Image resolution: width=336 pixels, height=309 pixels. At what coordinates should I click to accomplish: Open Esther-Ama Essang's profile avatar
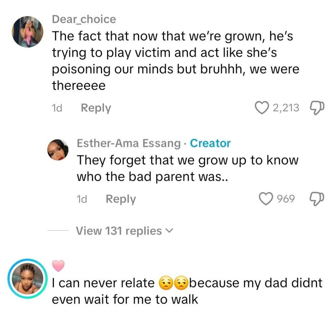pos(58,150)
